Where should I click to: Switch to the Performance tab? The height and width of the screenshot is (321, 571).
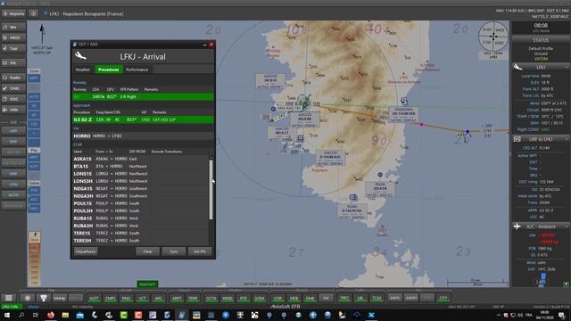[x=137, y=70]
